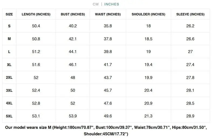The width and height of the screenshot is (213, 138).
Task: Switch to the CM unit tab
Action: [x=96, y=4]
